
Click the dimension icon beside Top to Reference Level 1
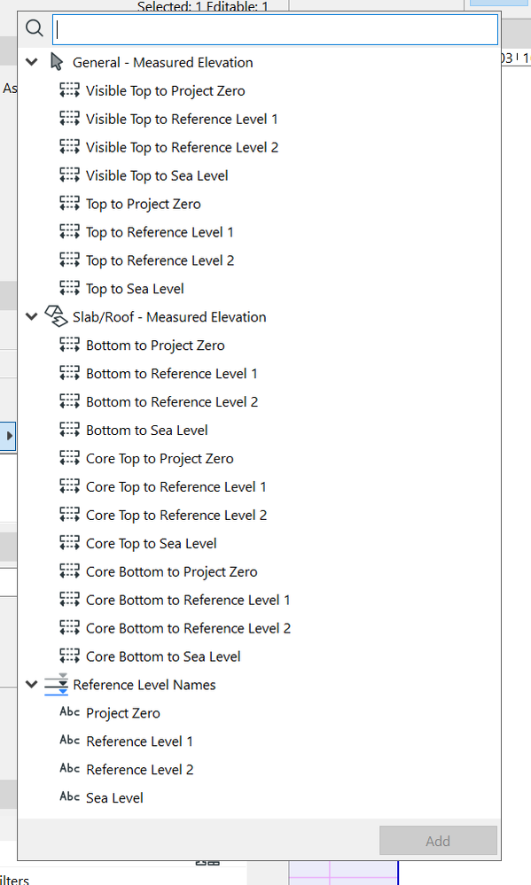coord(69,231)
